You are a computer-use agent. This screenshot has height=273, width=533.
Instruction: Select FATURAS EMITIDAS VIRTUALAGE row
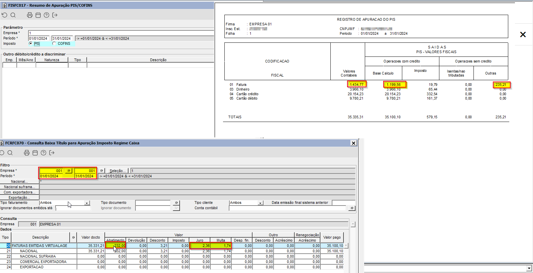[x=172, y=246]
